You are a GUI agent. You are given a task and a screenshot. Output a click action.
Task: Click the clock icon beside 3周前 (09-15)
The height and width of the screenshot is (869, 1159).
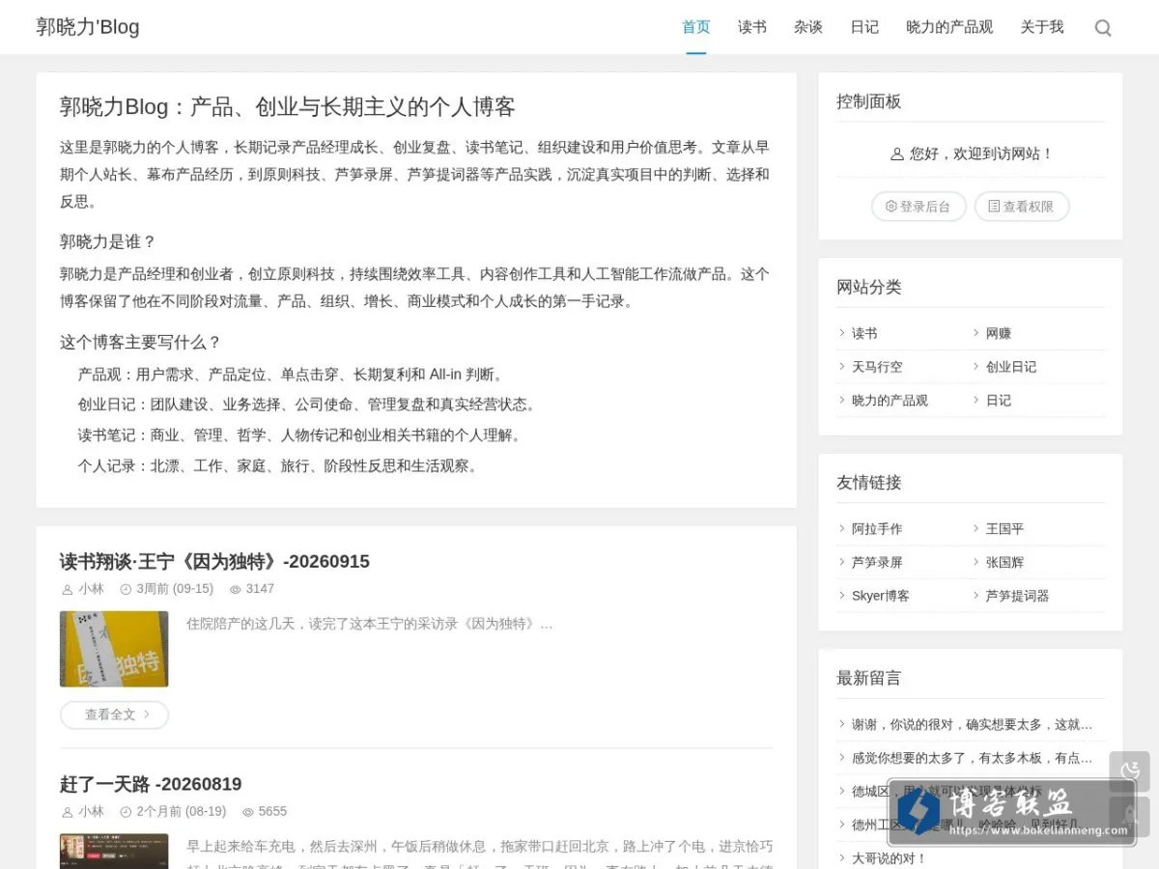[126, 589]
